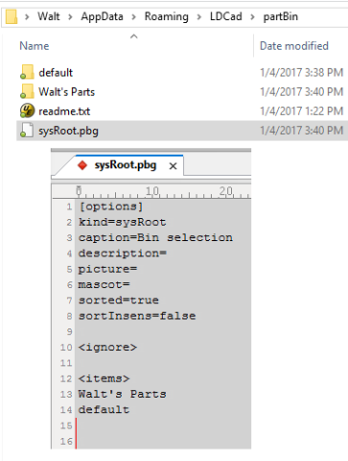Place cursor on caption=Bin selection line
This screenshot has width=348, height=461.
pos(155,238)
